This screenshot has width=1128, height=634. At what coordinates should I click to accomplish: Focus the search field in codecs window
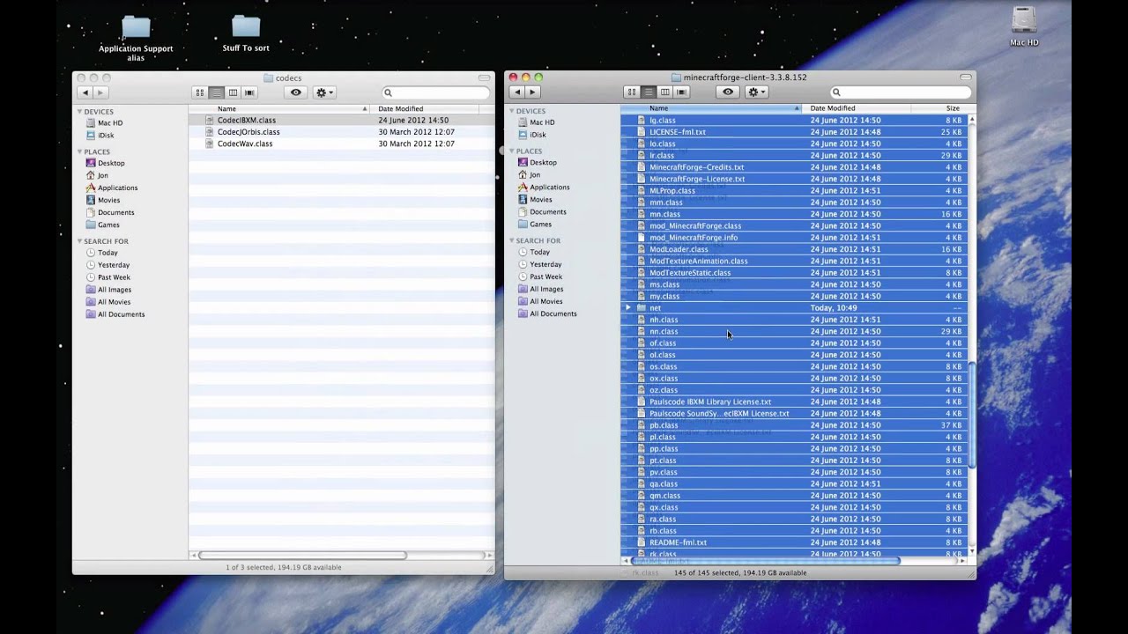[x=436, y=92]
